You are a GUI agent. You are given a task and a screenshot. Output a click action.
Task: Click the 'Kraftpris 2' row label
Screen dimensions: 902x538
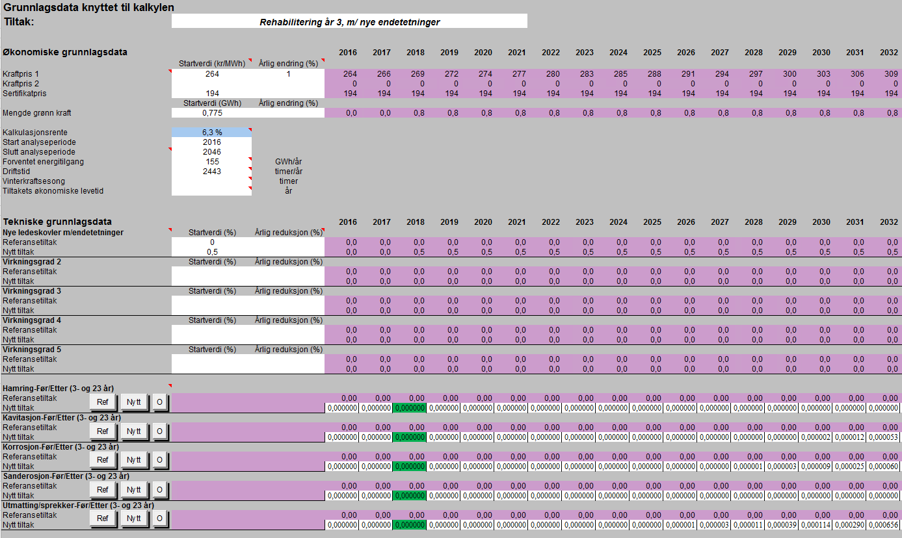pos(21,84)
